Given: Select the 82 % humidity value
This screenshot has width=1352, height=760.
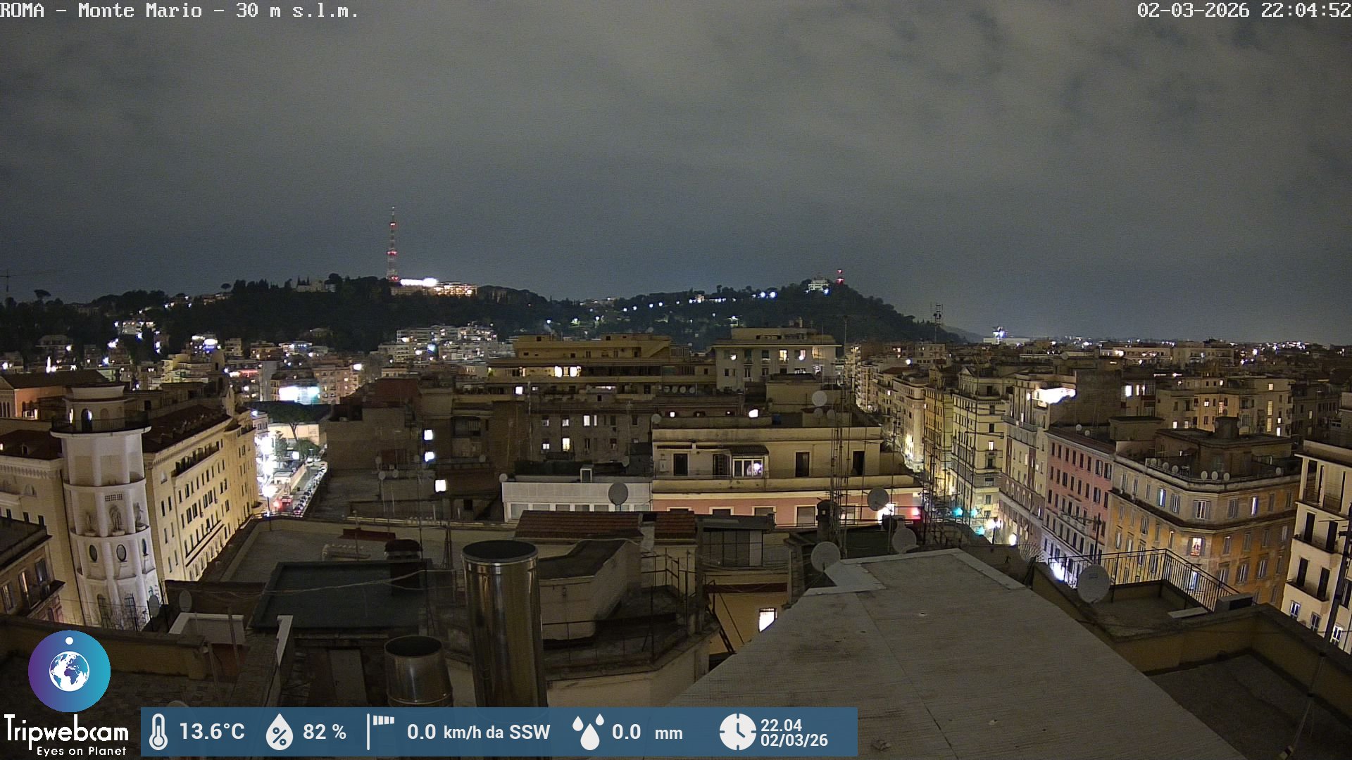Looking at the screenshot, I should pos(324,732).
